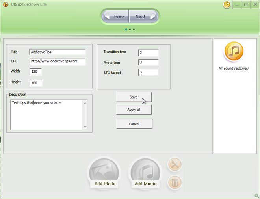Click the URL input field
The height and width of the screenshot is (199, 260).
pyautogui.click(x=58, y=61)
